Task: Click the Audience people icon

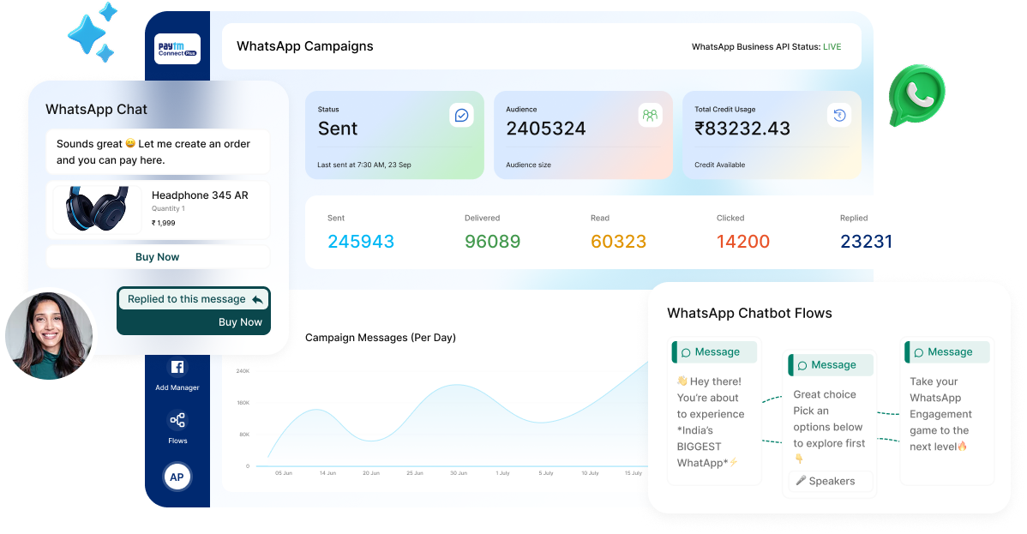Action: pyautogui.click(x=650, y=115)
